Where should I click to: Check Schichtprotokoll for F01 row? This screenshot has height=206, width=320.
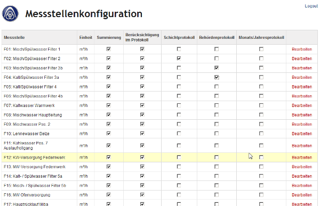coord(179,49)
